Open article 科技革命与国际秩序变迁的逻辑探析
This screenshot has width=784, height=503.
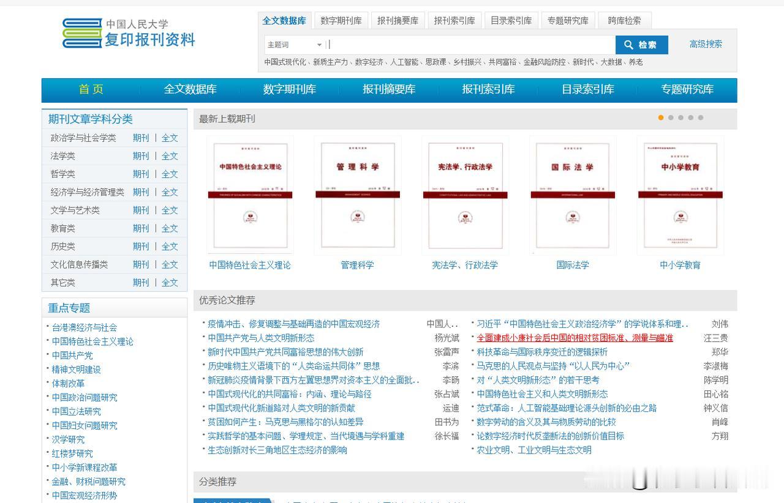[542, 352]
